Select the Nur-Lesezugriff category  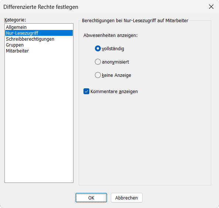tap(39, 33)
